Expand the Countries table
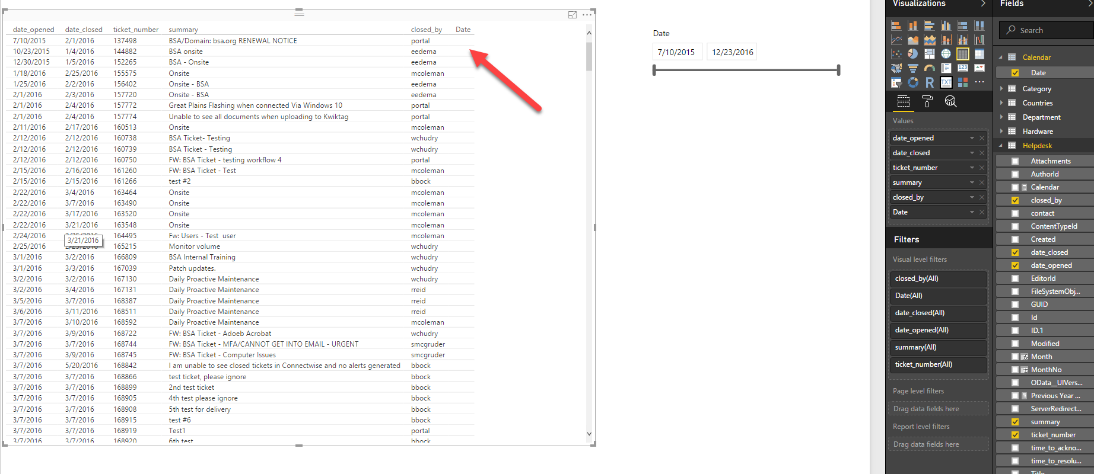Image resolution: width=1094 pixels, height=474 pixels. [x=1001, y=103]
